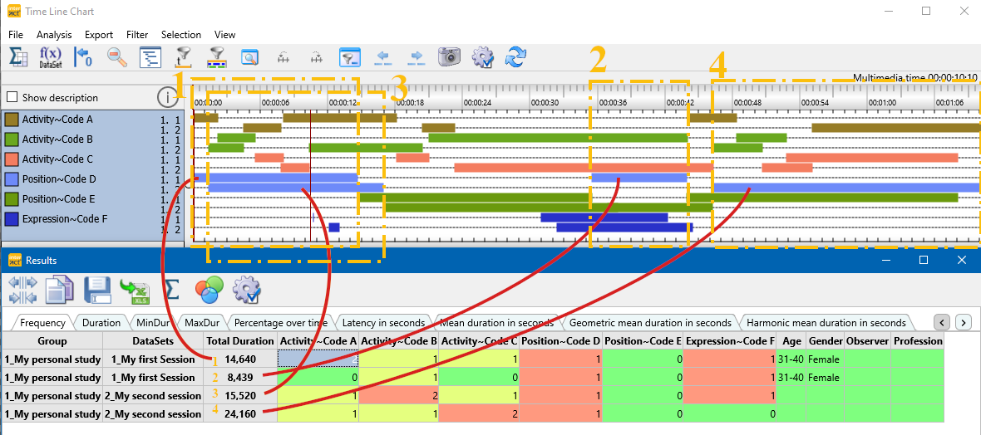Open Results settings gear with checkmark
The image size is (981, 435).
click(x=247, y=290)
